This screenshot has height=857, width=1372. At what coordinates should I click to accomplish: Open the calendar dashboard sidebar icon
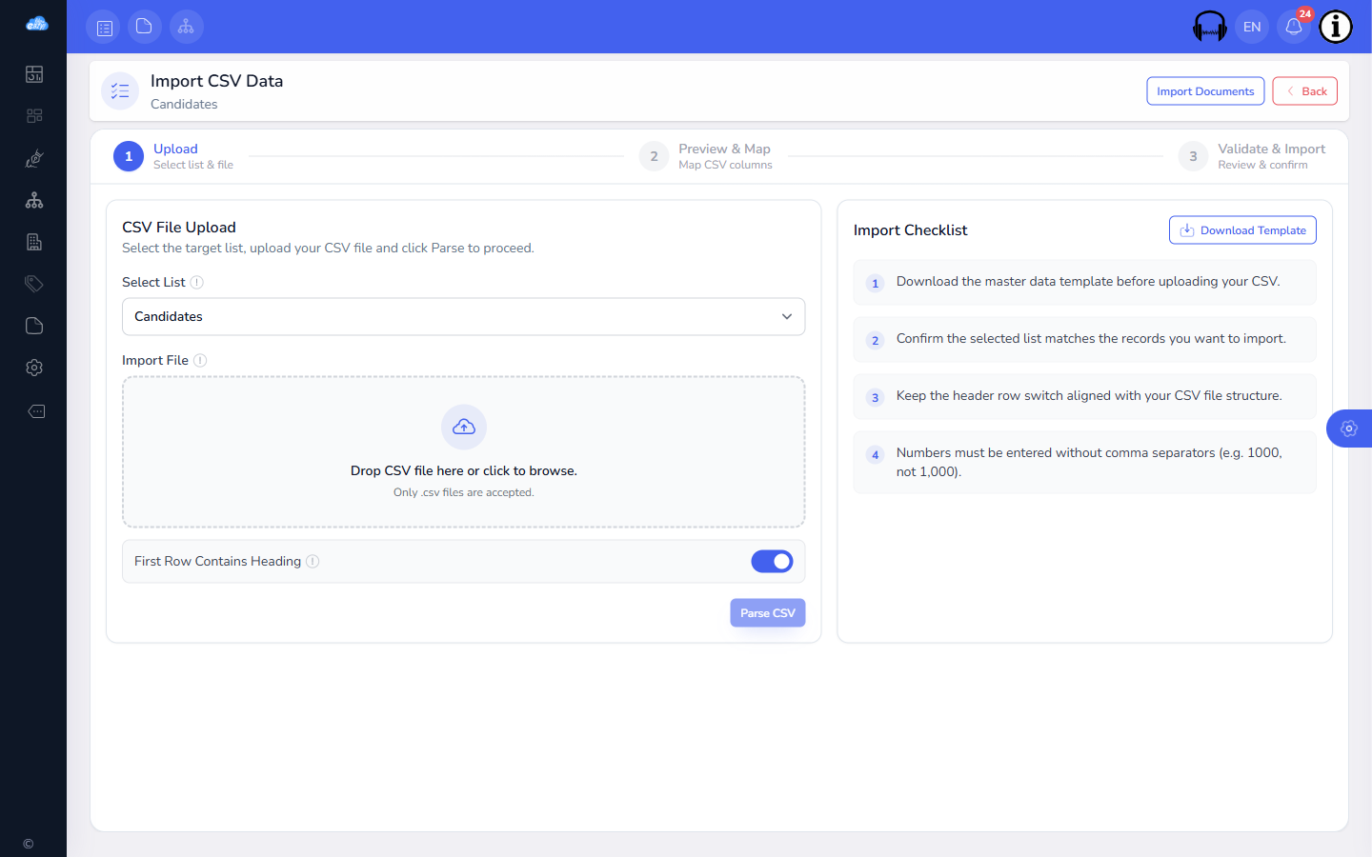click(34, 74)
